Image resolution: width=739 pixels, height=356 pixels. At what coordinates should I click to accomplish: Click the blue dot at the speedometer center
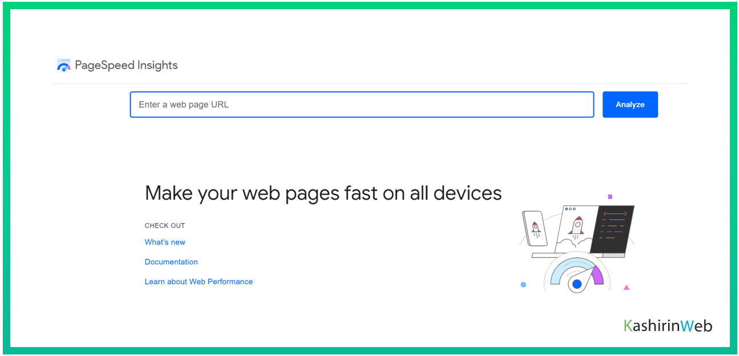(577, 284)
